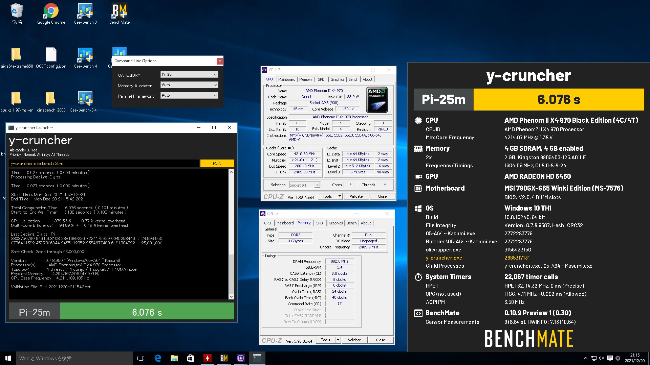Viewport: 650px width, 365px height.
Task: Open the Mainboard tab in the lower CPU-Z window
Action: pos(285,223)
